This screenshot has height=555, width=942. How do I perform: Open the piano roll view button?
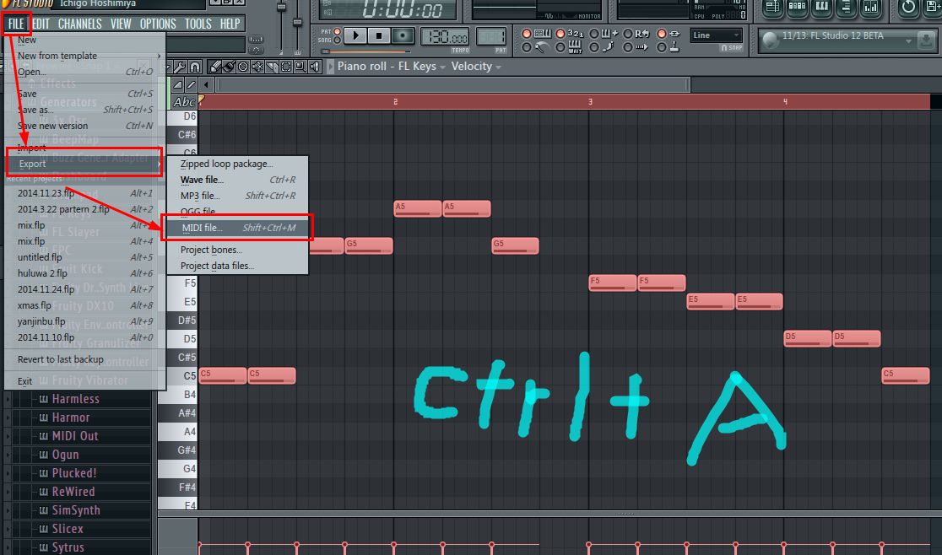pos(822,8)
